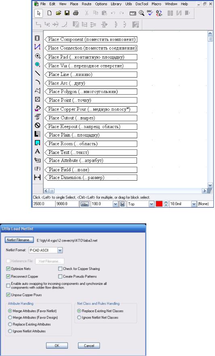Click the Netlist Filename... button

click(19, 240)
